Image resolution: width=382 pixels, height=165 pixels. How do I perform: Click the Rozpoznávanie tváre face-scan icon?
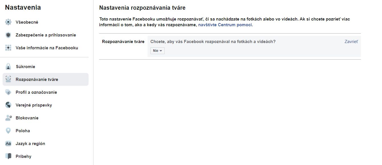tap(8, 80)
